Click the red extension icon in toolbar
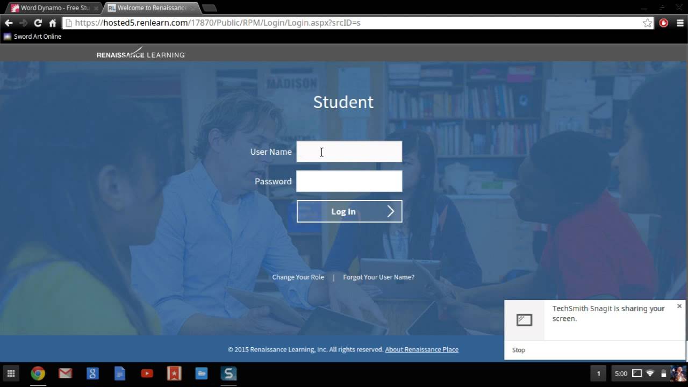 tap(664, 23)
